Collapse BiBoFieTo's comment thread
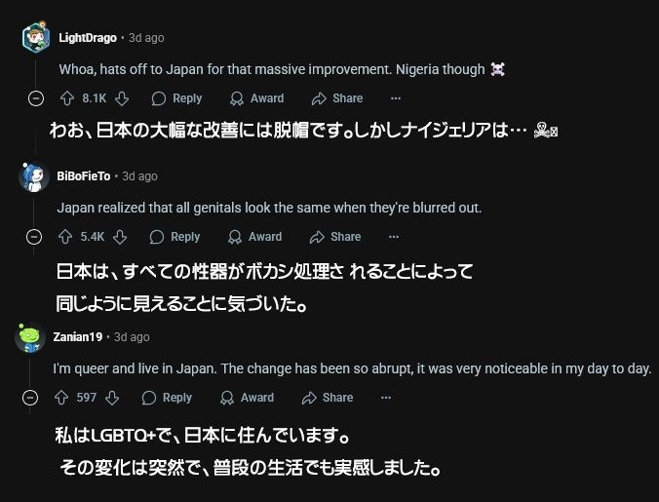This screenshot has height=502, width=659. pyautogui.click(x=34, y=237)
